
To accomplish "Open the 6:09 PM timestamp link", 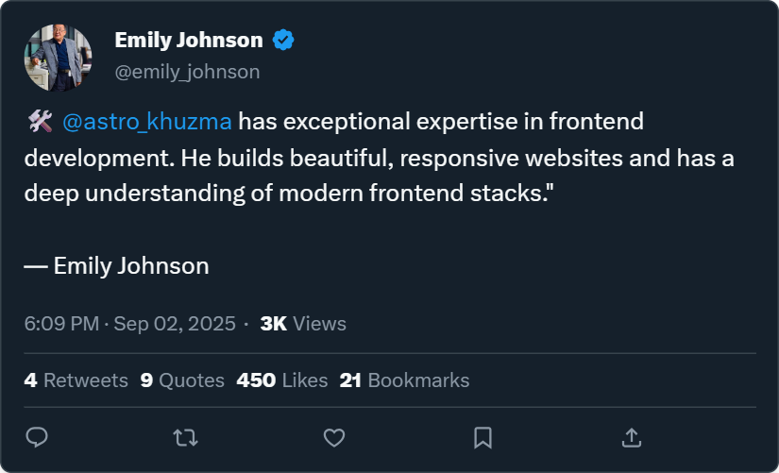I will 61,324.
